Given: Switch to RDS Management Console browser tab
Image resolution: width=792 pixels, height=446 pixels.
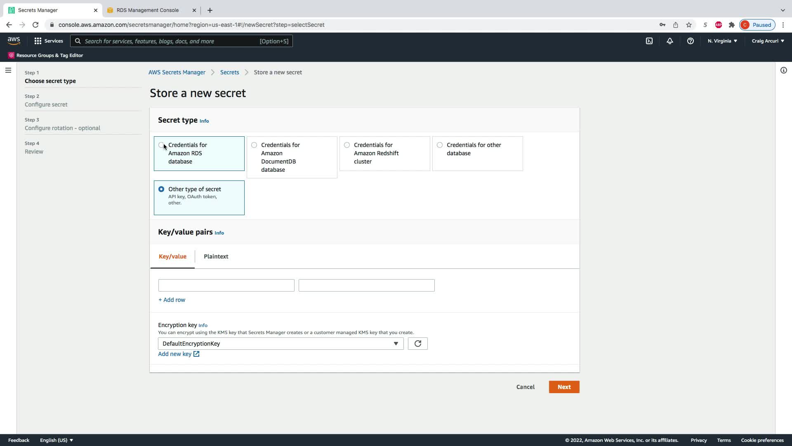Looking at the screenshot, I should coord(147,10).
